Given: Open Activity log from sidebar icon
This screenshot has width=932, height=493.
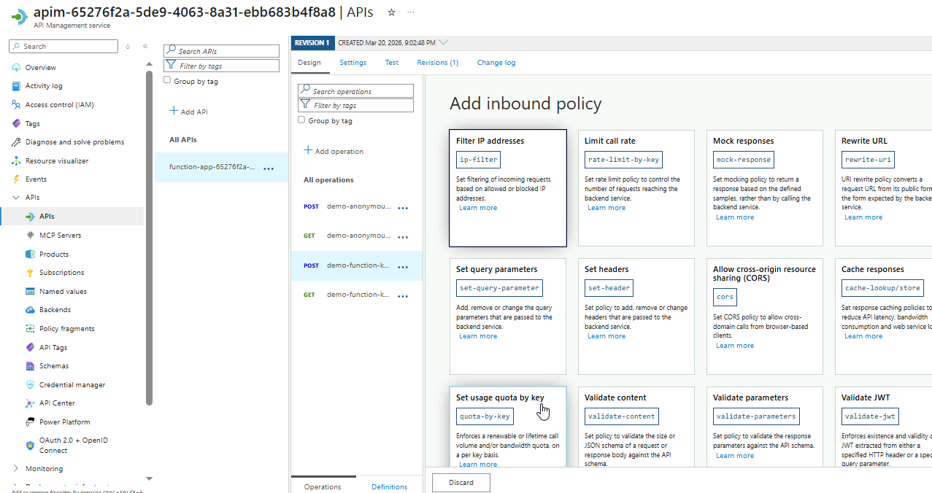Looking at the screenshot, I should [x=17, y=86].
